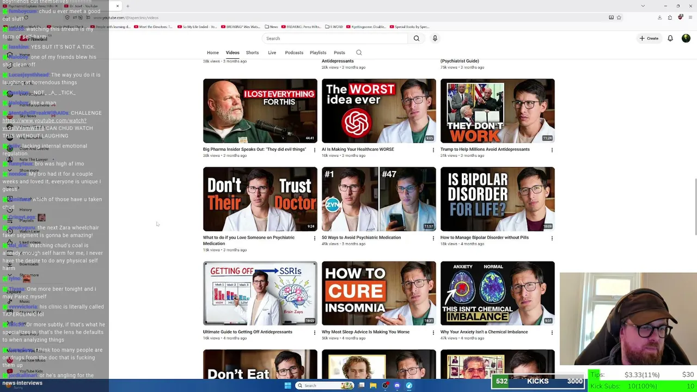This screenshot has height=392, width=697.
Task: Open options for Trump to Help Millions video
Action: click(x=552, y=150)
